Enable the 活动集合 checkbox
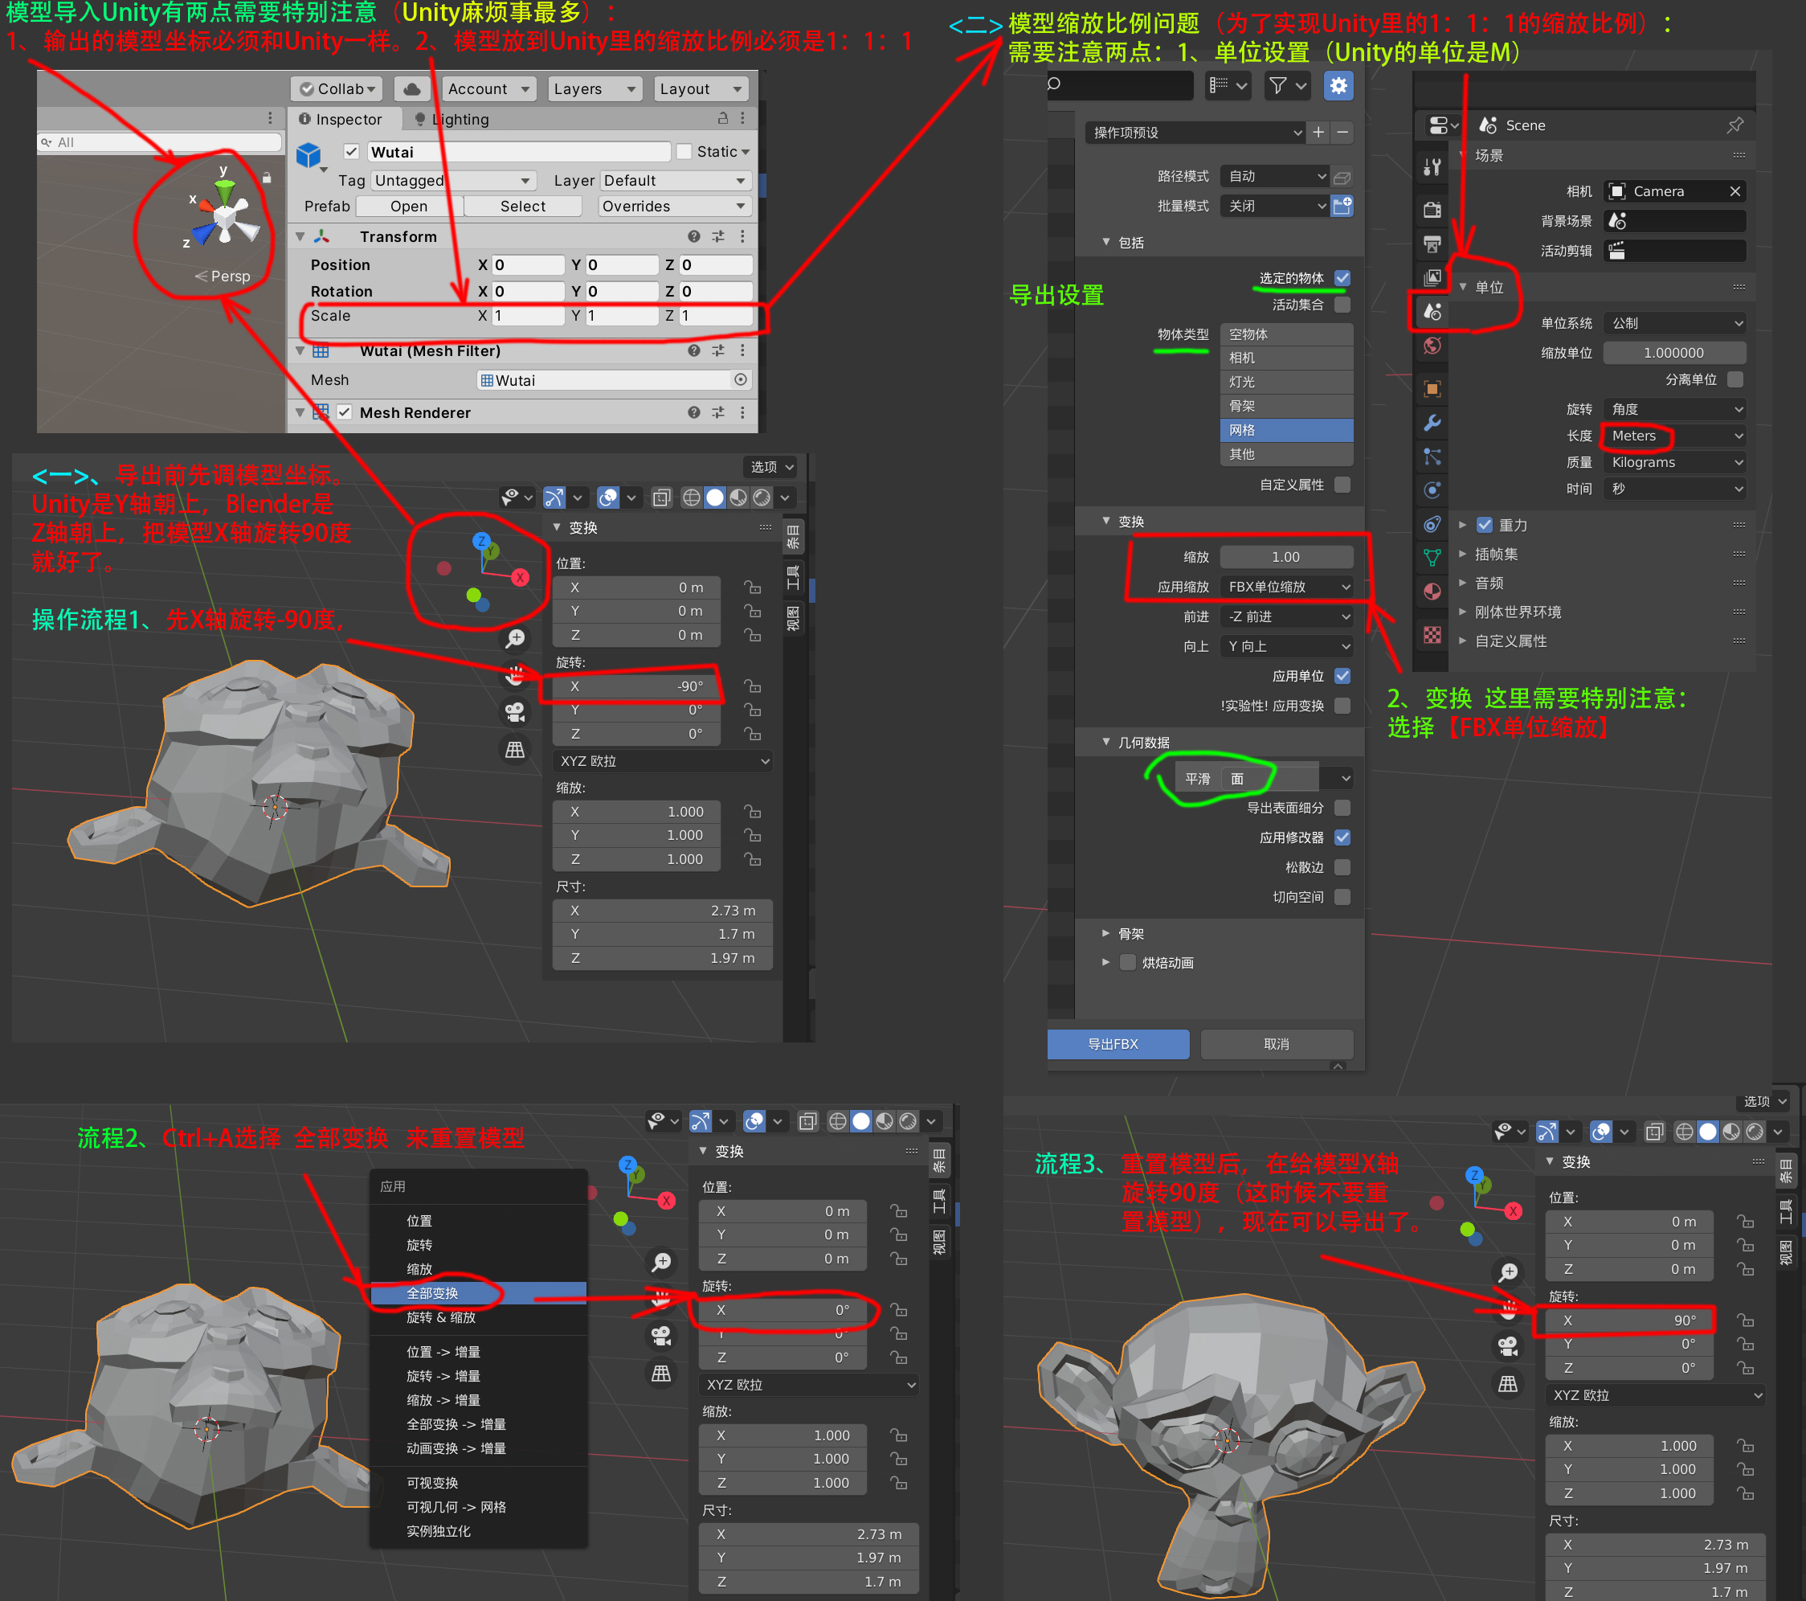This screenshot has height=1601, width=1806. (1342, 304)
